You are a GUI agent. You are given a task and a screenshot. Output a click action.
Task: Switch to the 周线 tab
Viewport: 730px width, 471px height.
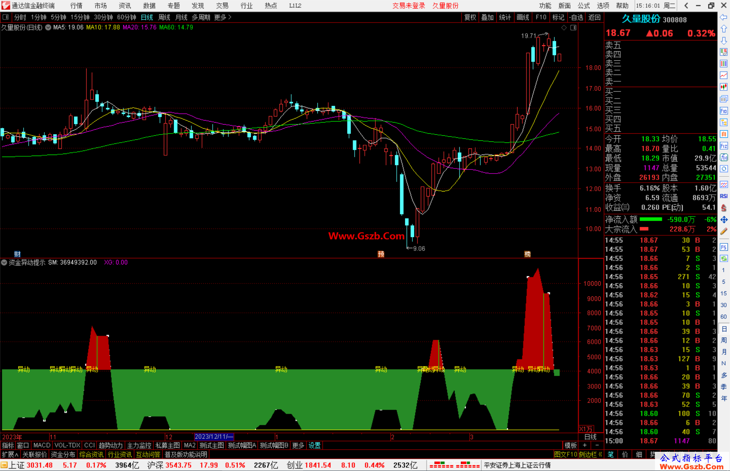pos(164,17)
